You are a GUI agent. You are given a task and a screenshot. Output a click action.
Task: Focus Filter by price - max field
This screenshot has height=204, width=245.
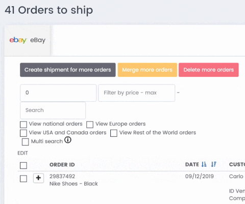pos(136,93)
